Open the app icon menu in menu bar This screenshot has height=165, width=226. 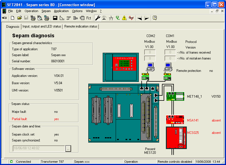coord(4,11)
